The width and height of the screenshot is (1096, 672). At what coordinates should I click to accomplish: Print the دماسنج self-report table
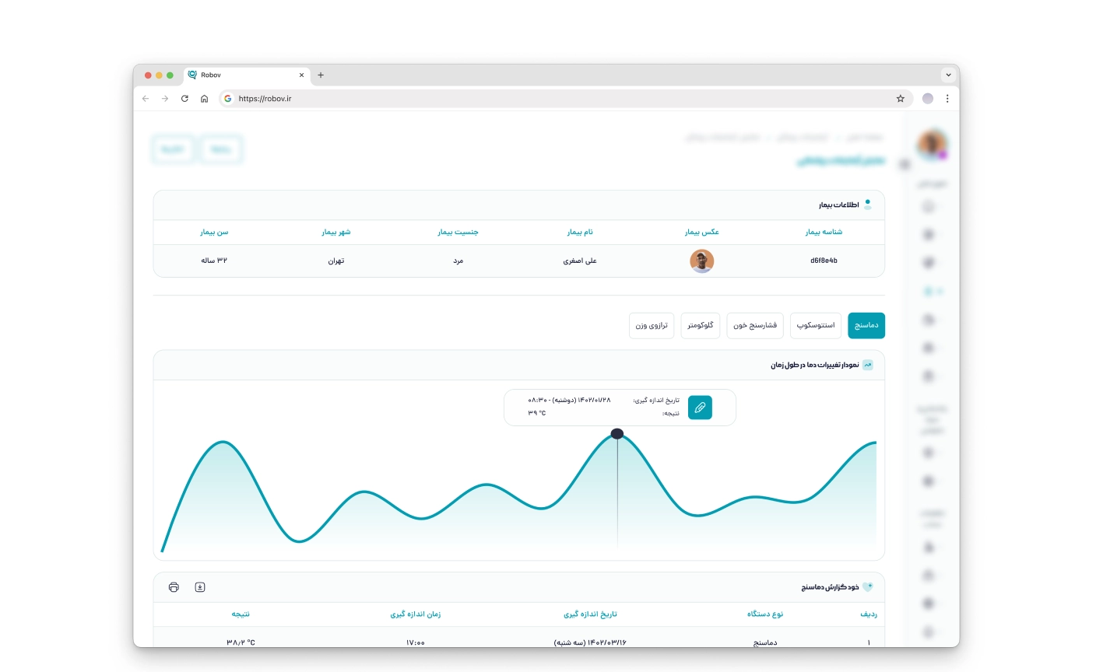(x=174, y=587)
